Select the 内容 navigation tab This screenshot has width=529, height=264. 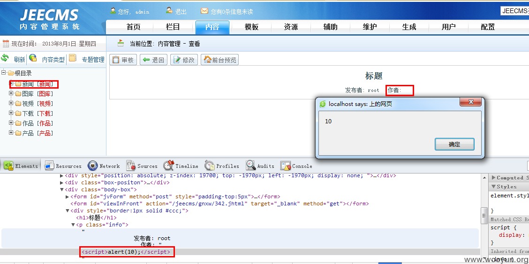(x=212, y=27)
